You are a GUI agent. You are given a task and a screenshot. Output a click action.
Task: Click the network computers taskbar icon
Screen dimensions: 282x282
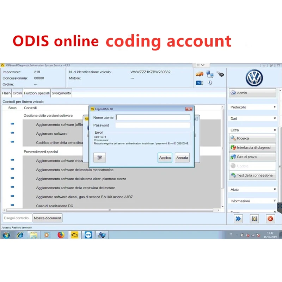click(102, 235)
